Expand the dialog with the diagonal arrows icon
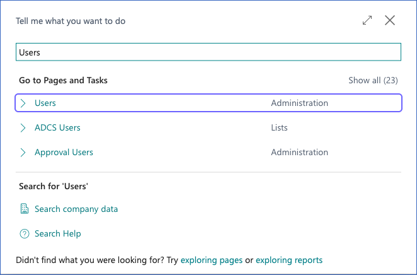Image resolution: width=417 pixels, height=275 pixels. pos(367,20)
